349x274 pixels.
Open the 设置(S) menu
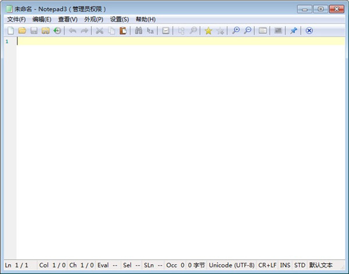tap(119, 19)
